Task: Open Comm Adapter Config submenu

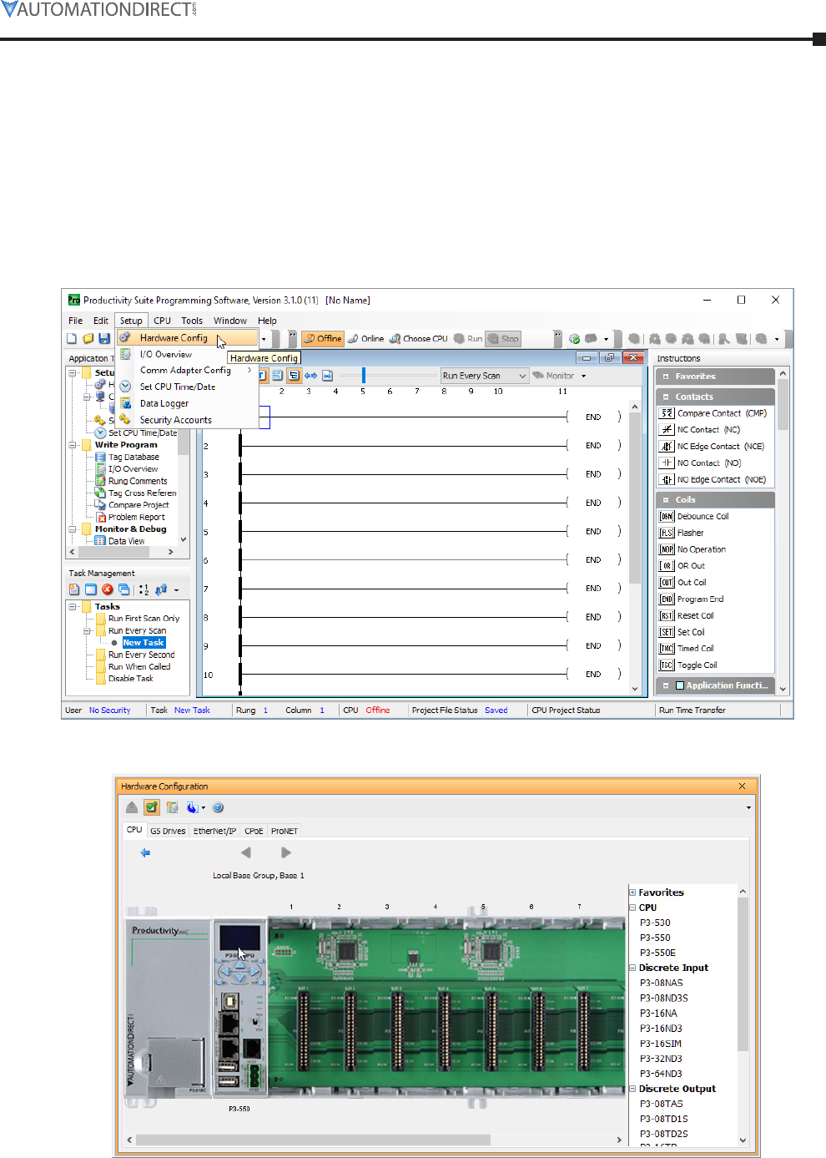Action: coord(185,370)
